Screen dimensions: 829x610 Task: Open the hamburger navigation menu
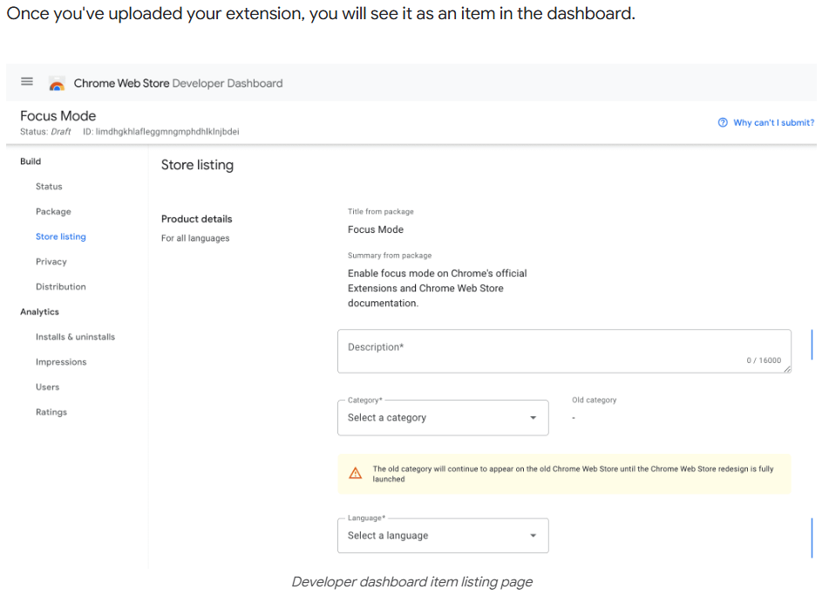26,81
